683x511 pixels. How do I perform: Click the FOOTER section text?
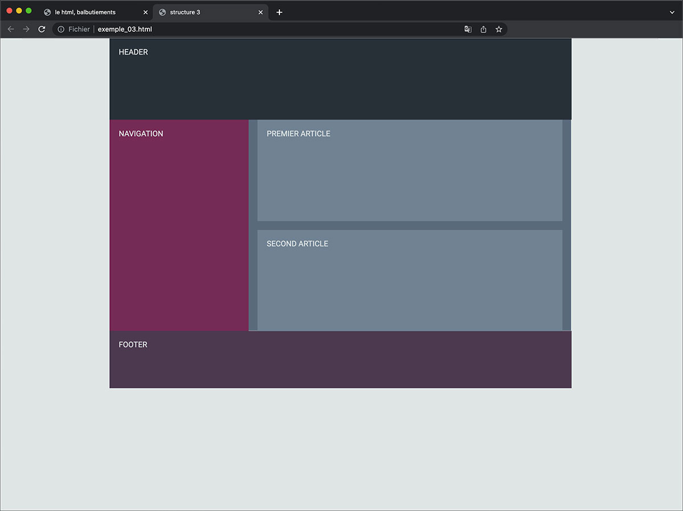click(x=133, y=345)
